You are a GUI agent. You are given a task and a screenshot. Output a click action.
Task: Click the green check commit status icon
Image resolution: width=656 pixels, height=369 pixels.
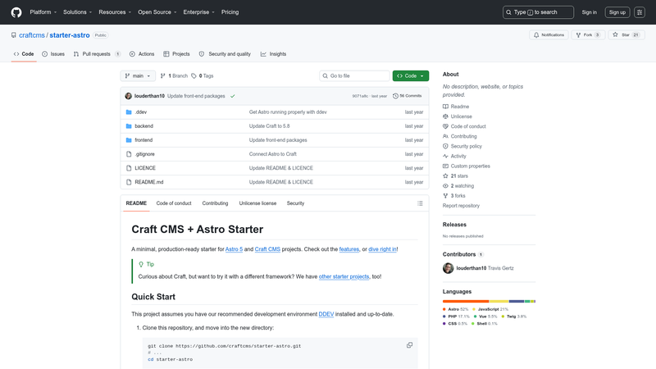[x=233, y=96]
